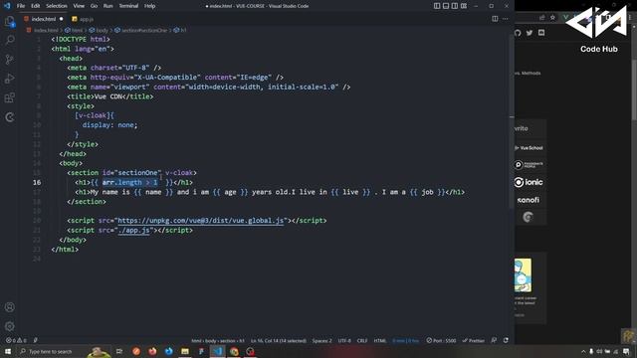Open the Extensions view
Screen dimensions: 637x358
click(9, 97)
